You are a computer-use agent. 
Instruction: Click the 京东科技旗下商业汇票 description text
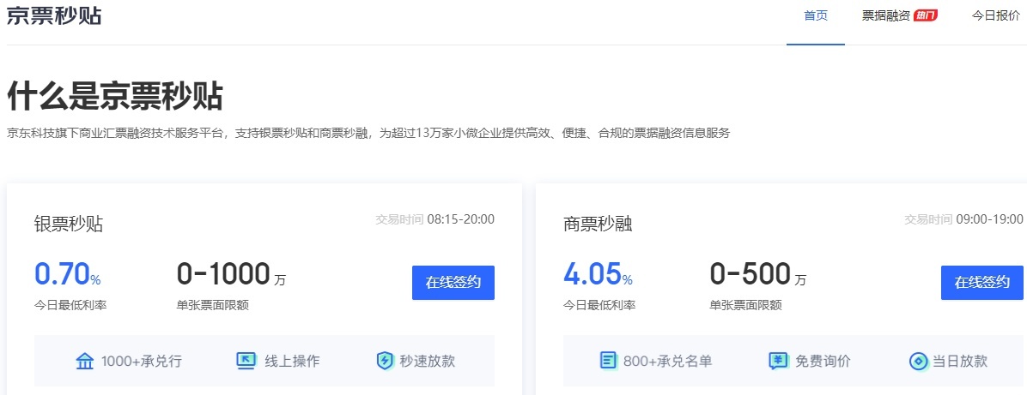[368, 134]
